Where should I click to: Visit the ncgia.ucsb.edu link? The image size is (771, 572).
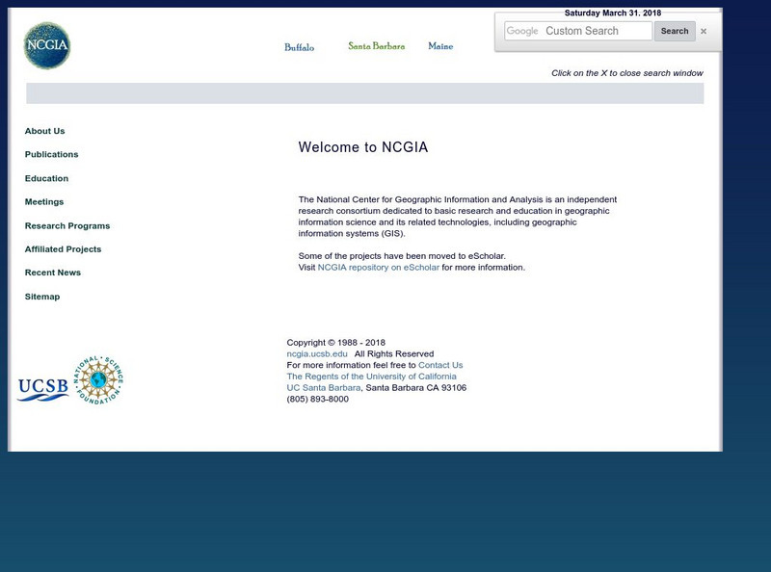coord(317,353)
